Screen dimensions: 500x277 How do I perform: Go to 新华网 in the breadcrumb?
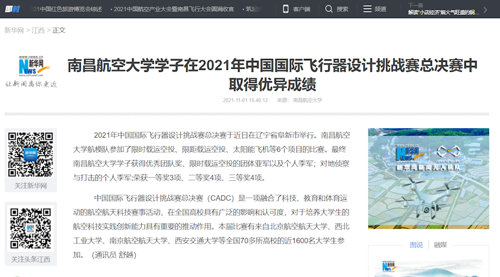pyautogui.click(x=14, y=30)
